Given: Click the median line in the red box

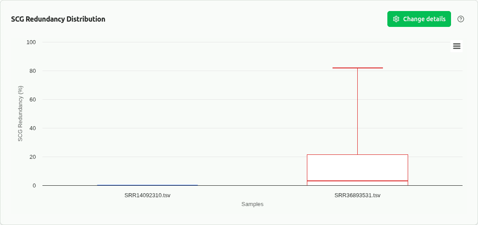Looking at the screenshot, I should coord(357,181).
